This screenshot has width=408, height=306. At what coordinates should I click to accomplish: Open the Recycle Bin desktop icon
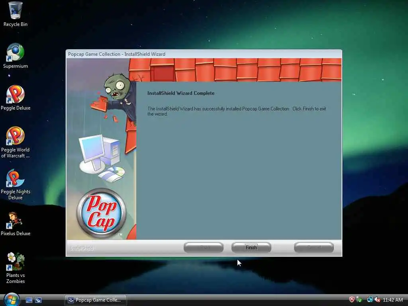tap(16, 14)
